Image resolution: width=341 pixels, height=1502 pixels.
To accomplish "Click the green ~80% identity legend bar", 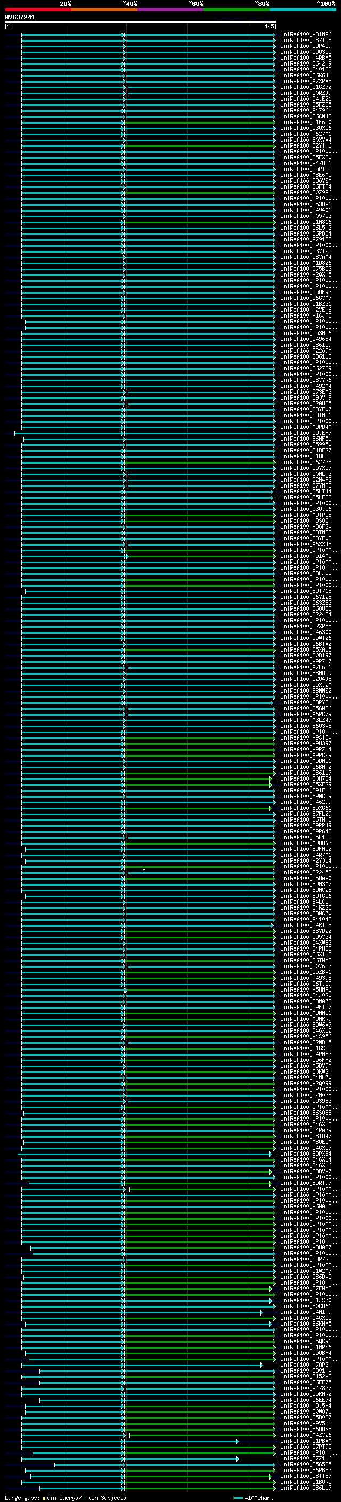I will point(237,10).
